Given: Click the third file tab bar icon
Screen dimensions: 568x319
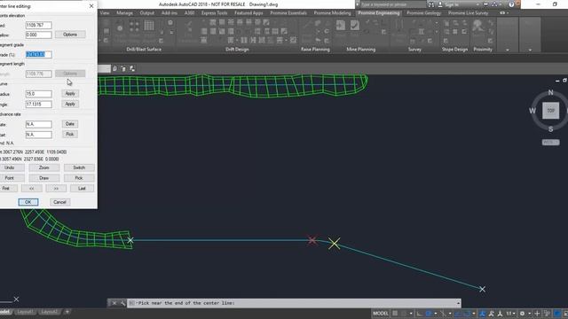Looking at the screenshot, I should click(132, 68).
